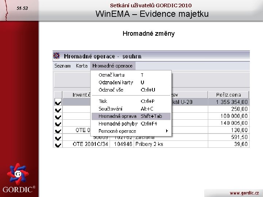
Task: Toggle checkmark of the 591,50 row
Action: 58,138
